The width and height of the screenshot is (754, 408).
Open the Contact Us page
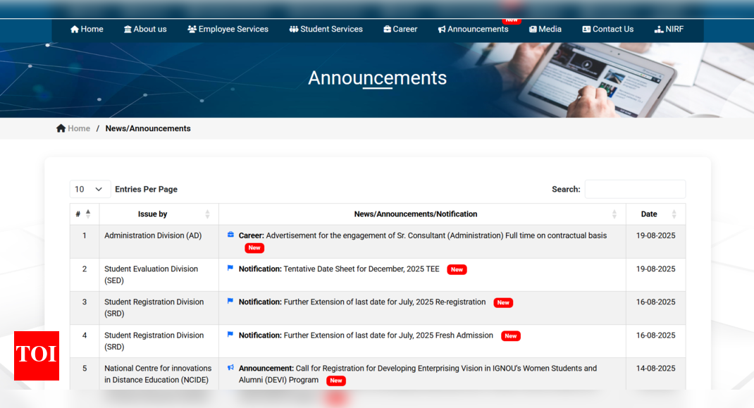pos(607,29)
